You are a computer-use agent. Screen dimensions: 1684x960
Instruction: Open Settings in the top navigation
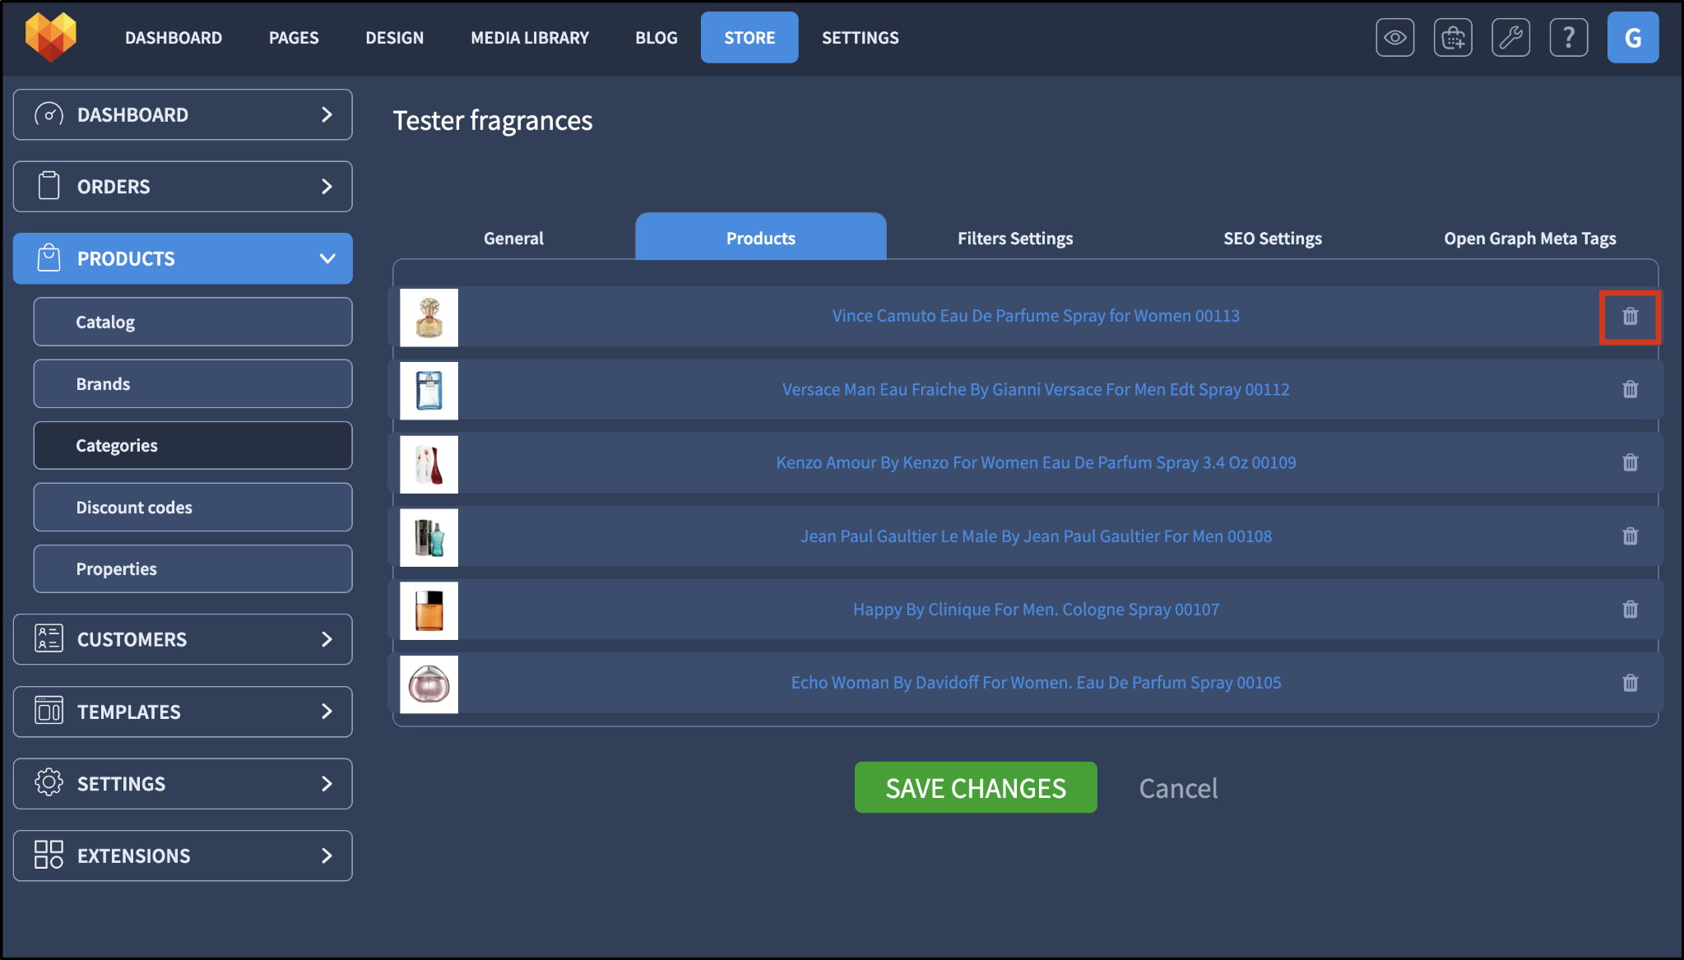coord(861,38)
